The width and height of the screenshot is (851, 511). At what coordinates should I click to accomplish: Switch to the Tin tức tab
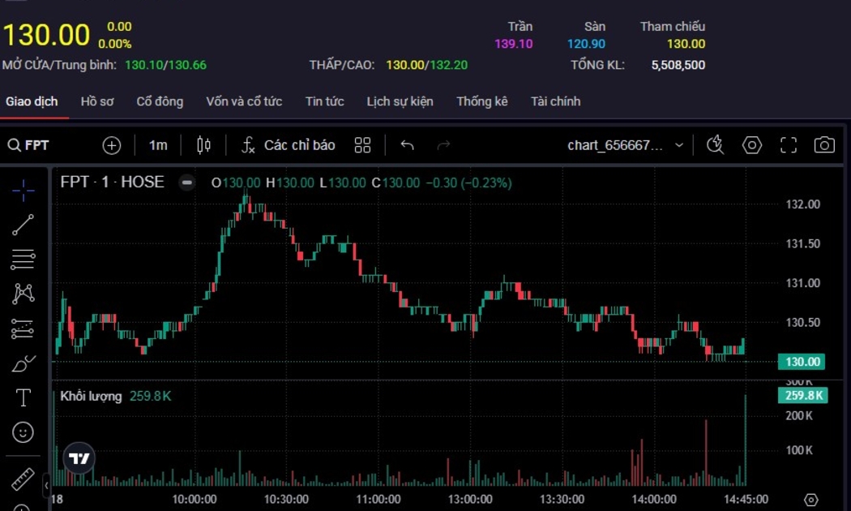tap(324, 101)
